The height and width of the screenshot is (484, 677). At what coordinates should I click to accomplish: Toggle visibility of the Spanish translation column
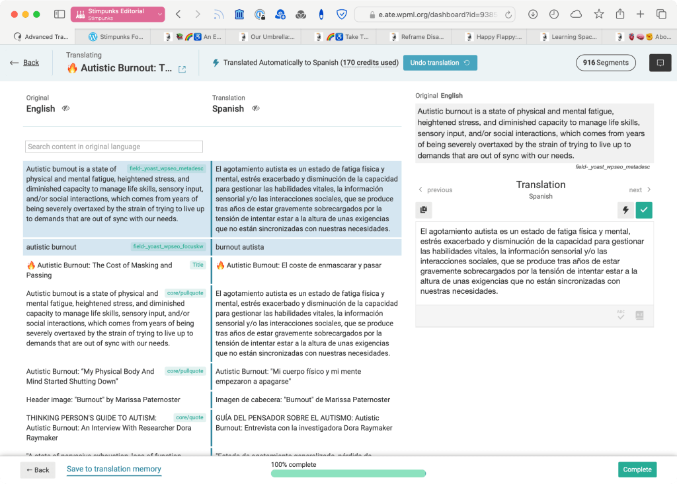point(256,110)
